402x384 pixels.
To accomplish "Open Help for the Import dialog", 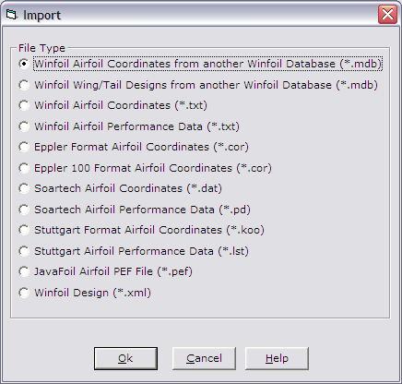I will [277, 358].
